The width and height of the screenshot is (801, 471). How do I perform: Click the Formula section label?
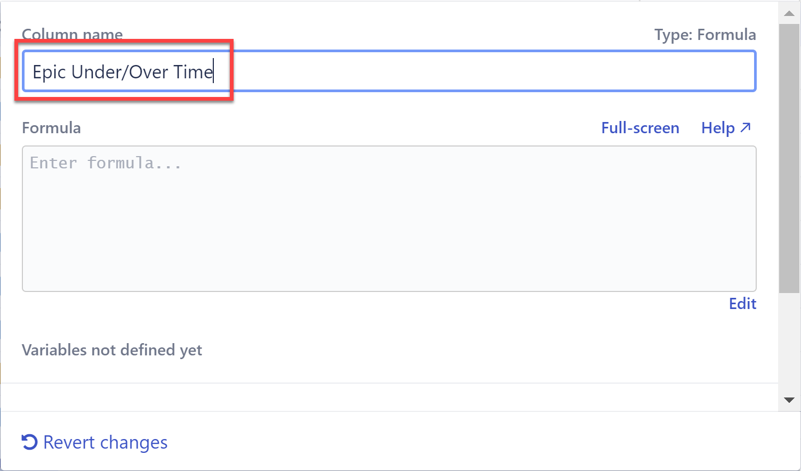point(51,127)
